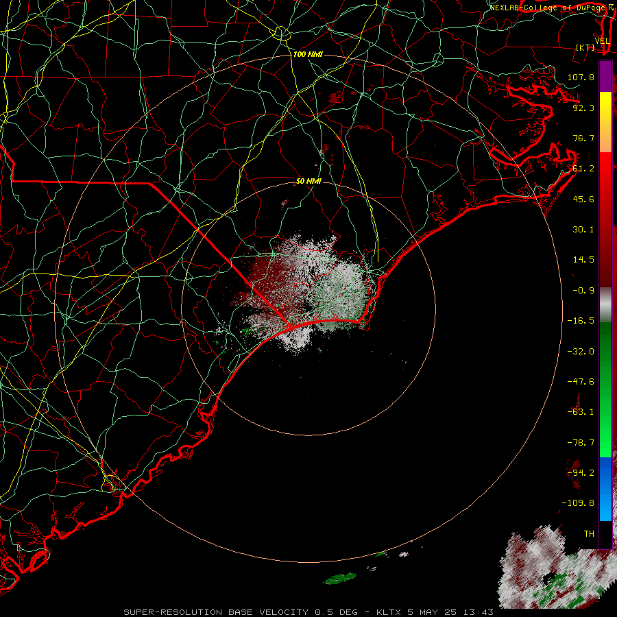
Task: Pick the black TH color bar segment
Action: coord(605,534)
